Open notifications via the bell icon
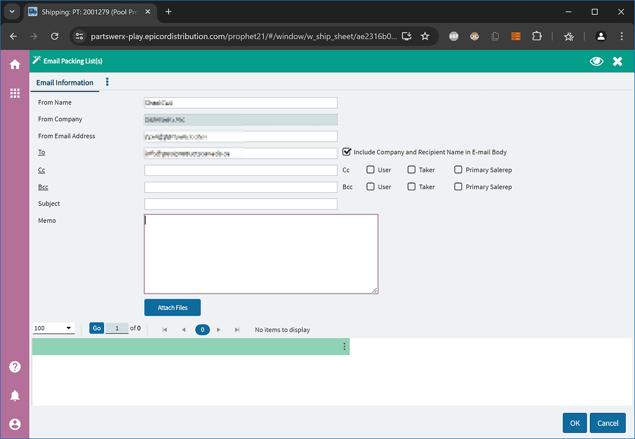The height and width of the screenshot is (439, 635). click(14, 396)
